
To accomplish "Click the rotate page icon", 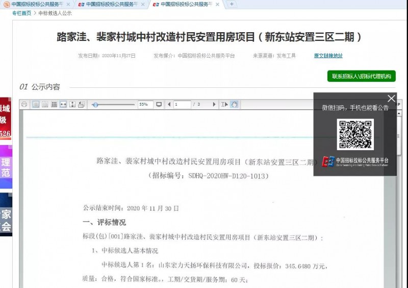I will pyautogui.click(x=81, y=105).
